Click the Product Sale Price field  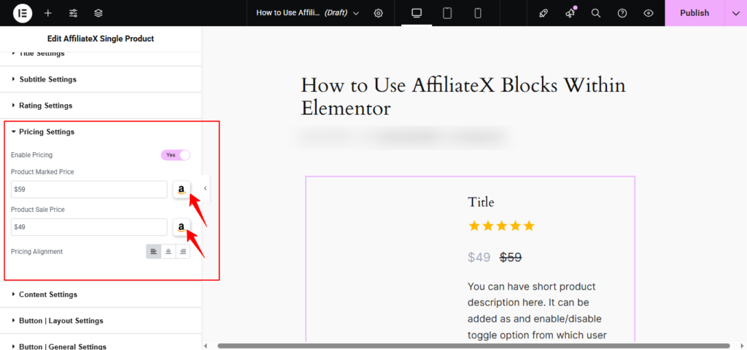tap(89, 227)
